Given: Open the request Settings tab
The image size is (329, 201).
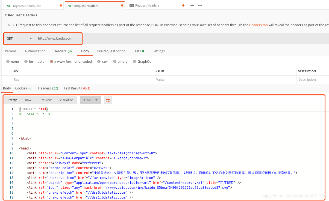Looking at the screenshot, I should click(x=158, y=51).
